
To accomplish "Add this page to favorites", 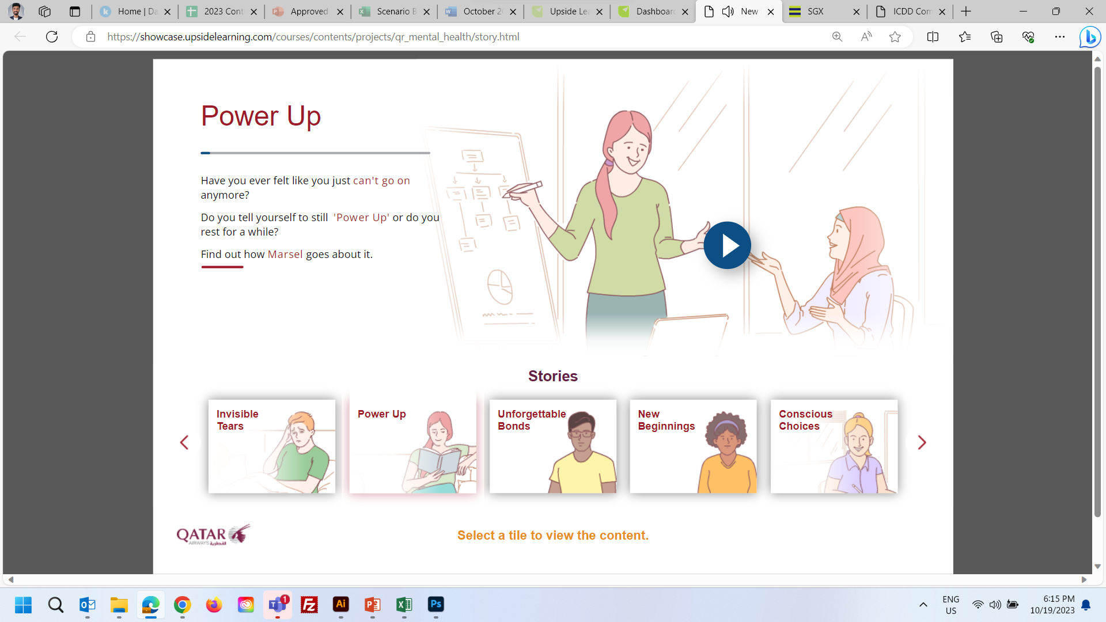I will coord(895,37).
